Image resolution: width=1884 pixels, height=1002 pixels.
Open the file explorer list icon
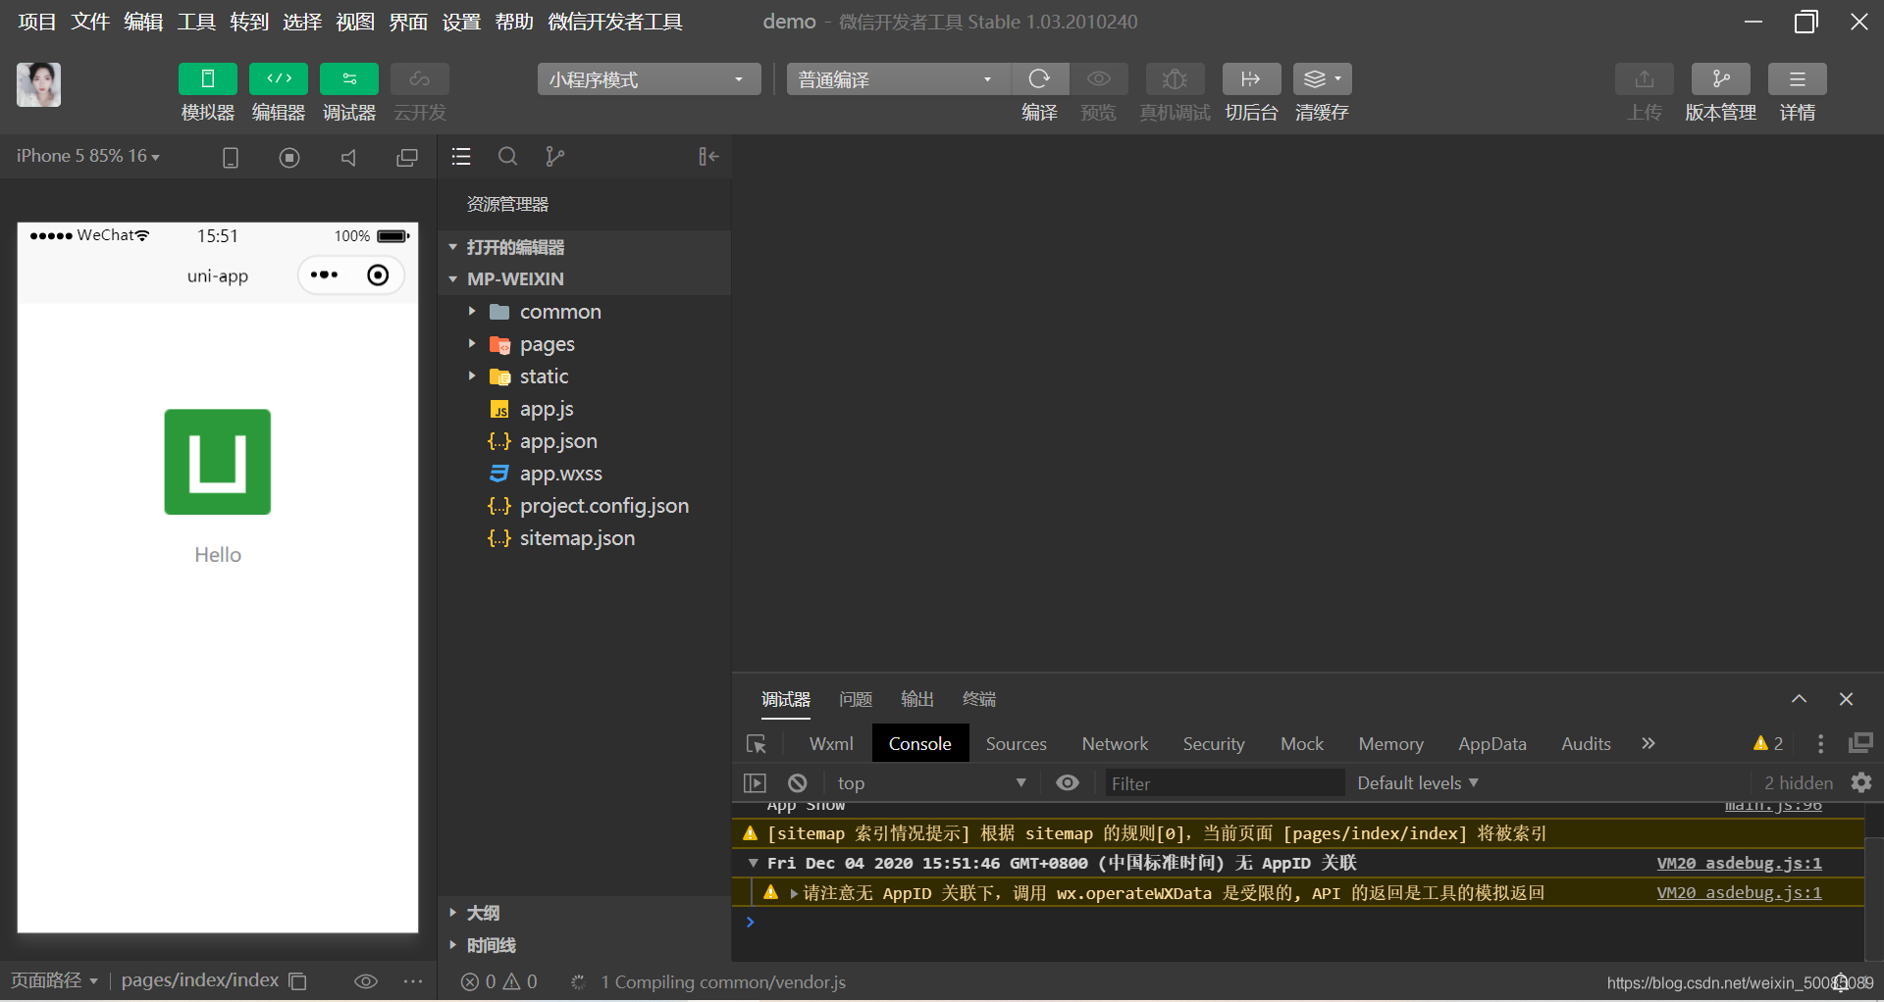[x=461, y=156]
